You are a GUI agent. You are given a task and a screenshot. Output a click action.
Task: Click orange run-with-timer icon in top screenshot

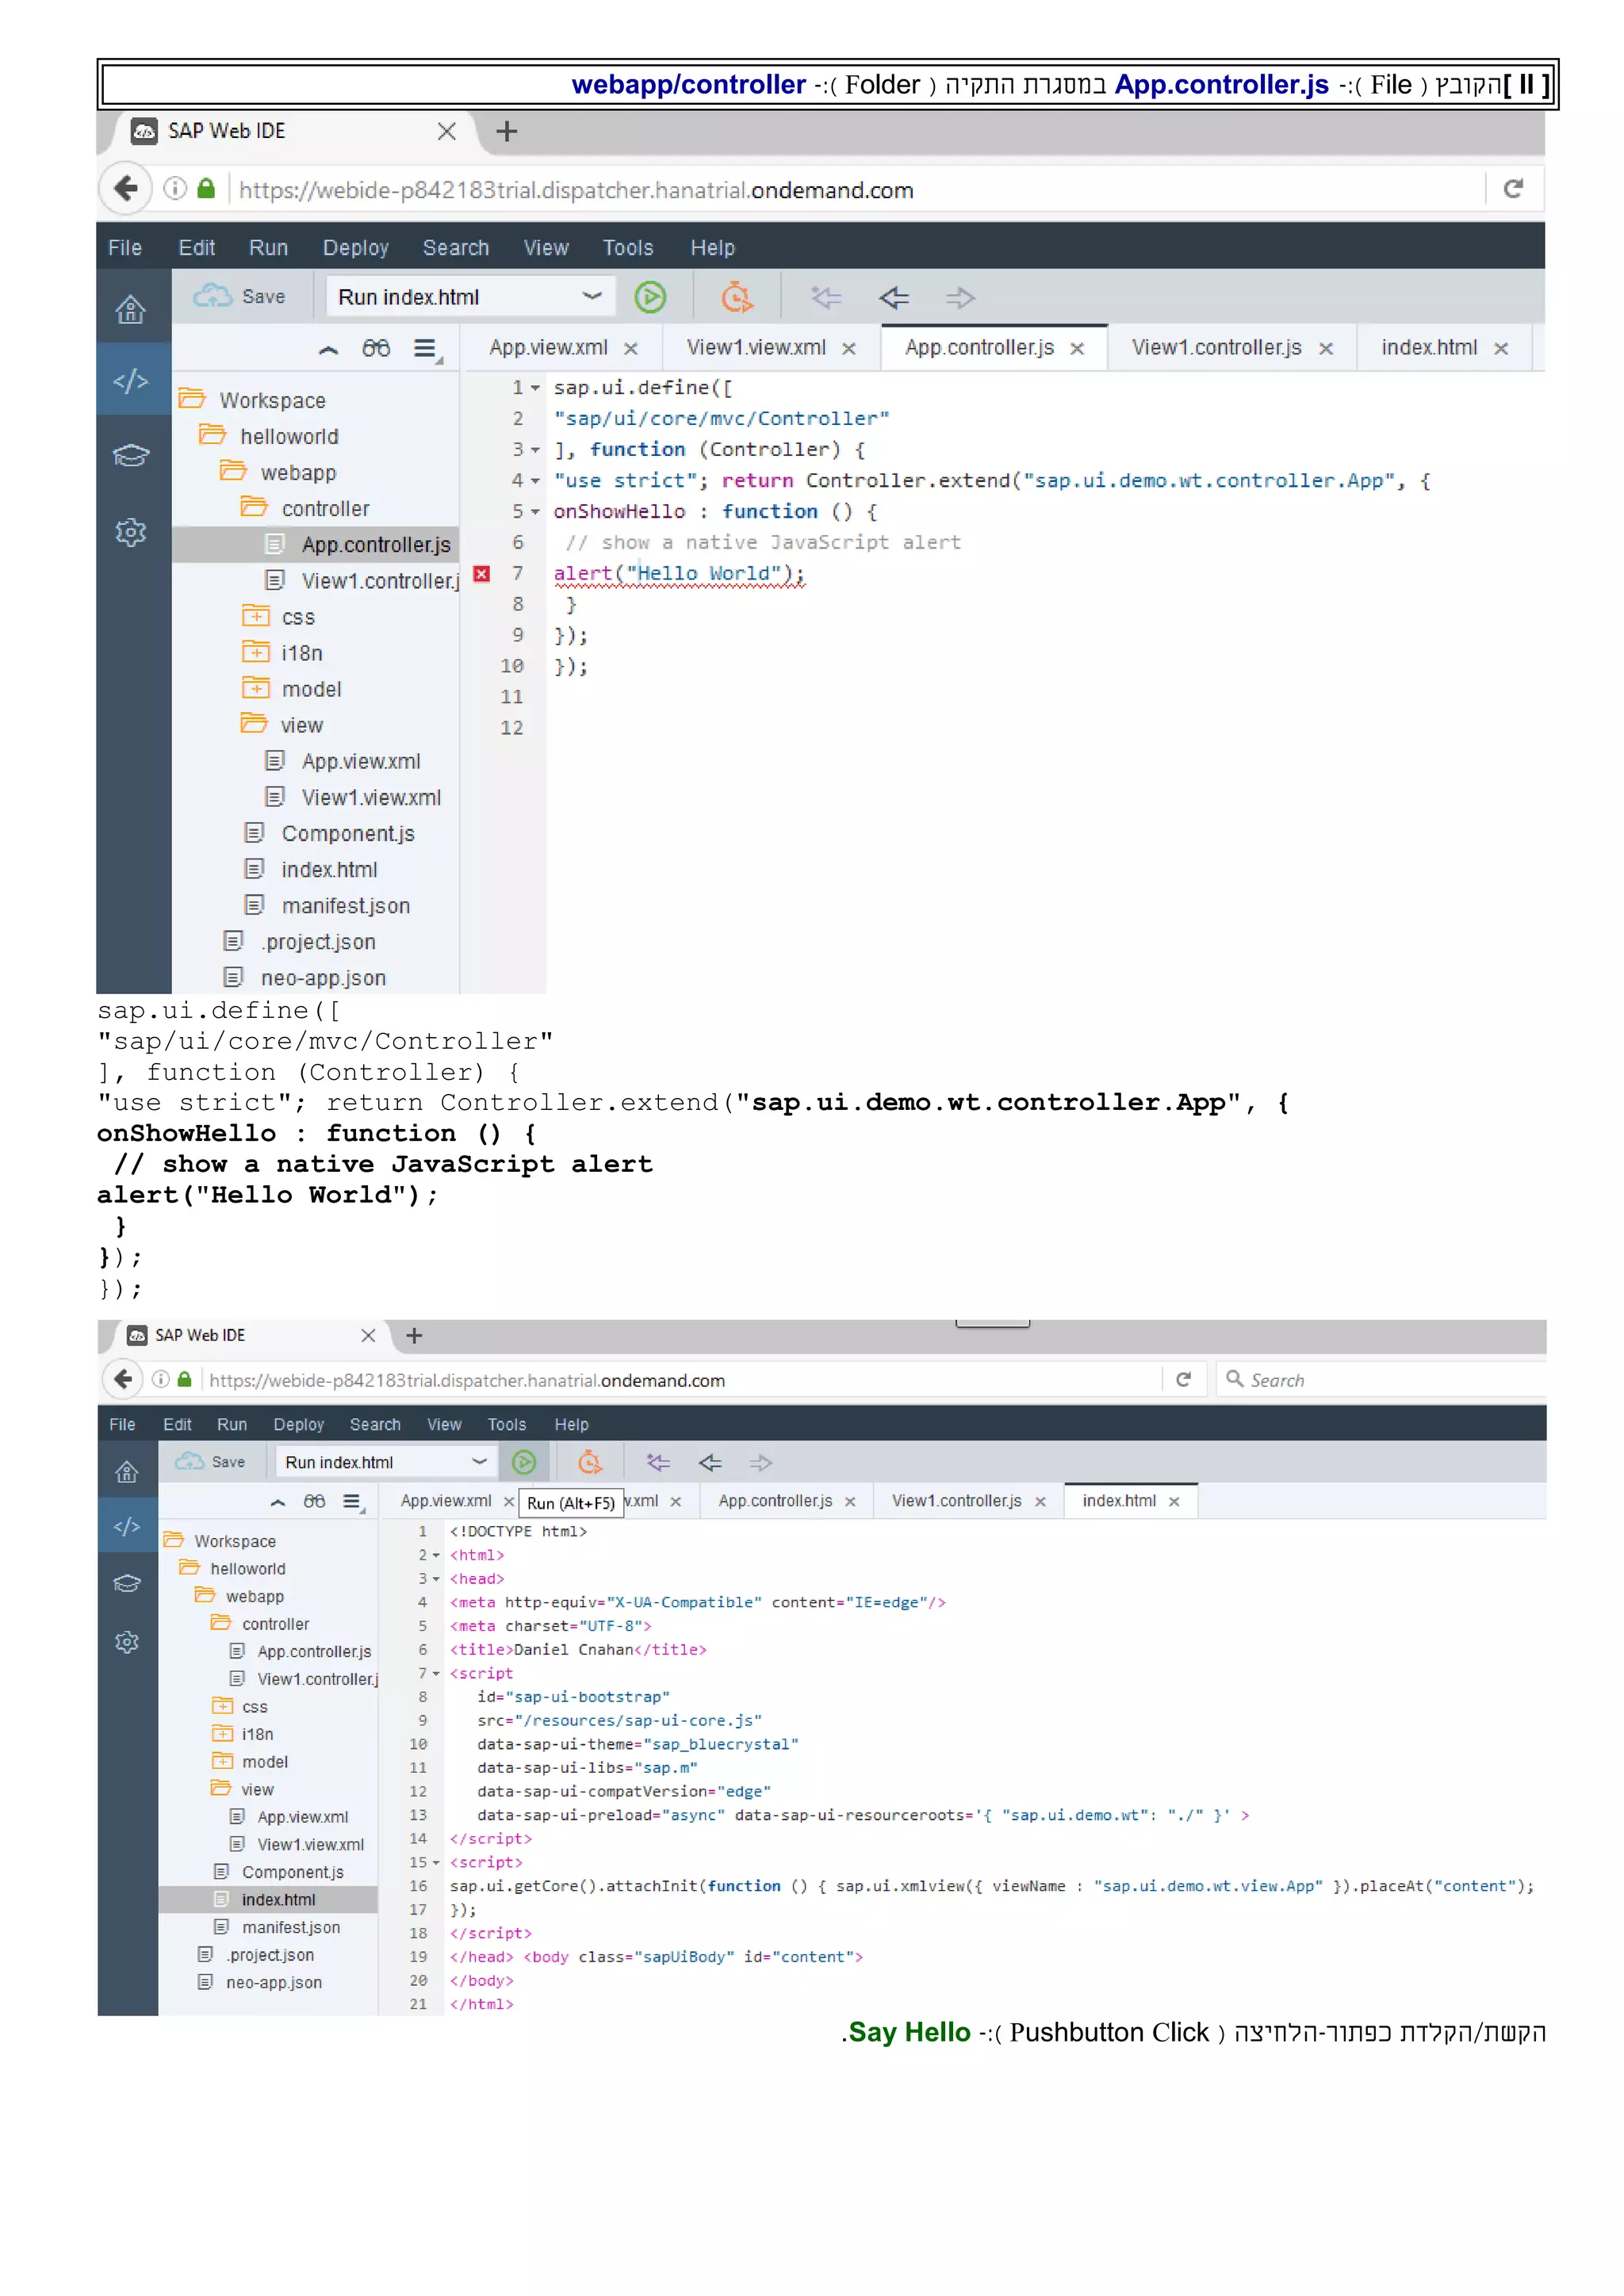point(737,297)
